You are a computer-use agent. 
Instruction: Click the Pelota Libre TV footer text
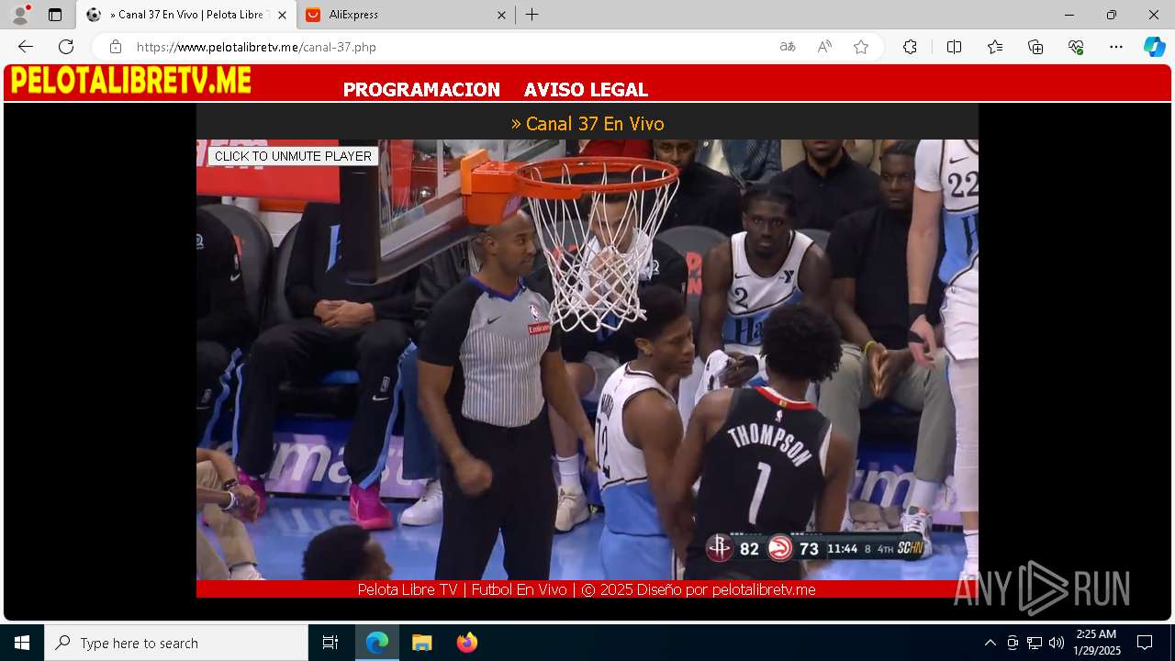pos(587,589)
